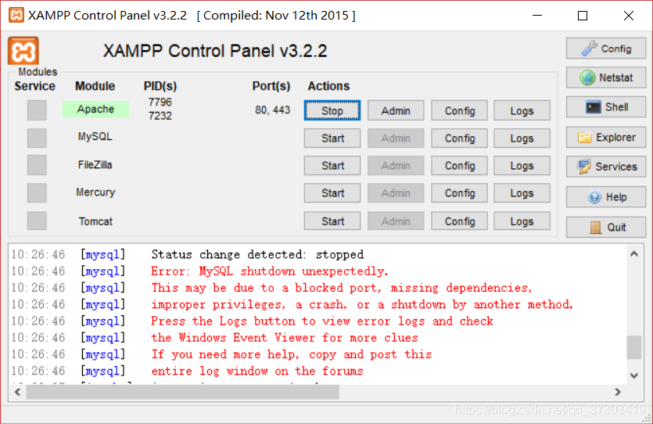Select the Apache module label
Image resolution: width=653 pixels, height=424 pixels.
click(95, 109)
